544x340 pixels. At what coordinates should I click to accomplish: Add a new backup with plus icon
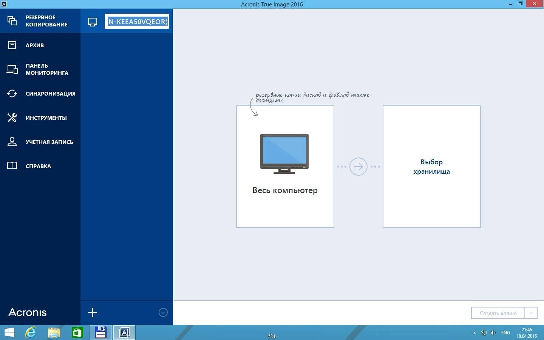click(x=93, y=312)
